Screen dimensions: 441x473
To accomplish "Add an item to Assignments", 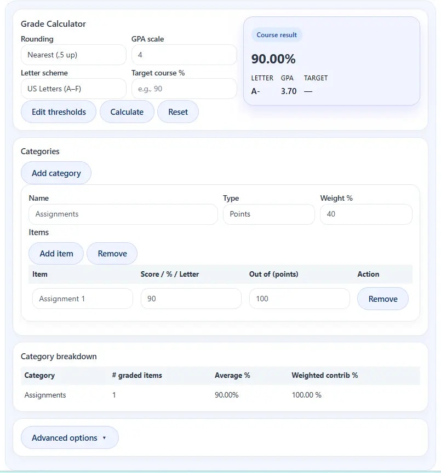I will coord(55,253).
